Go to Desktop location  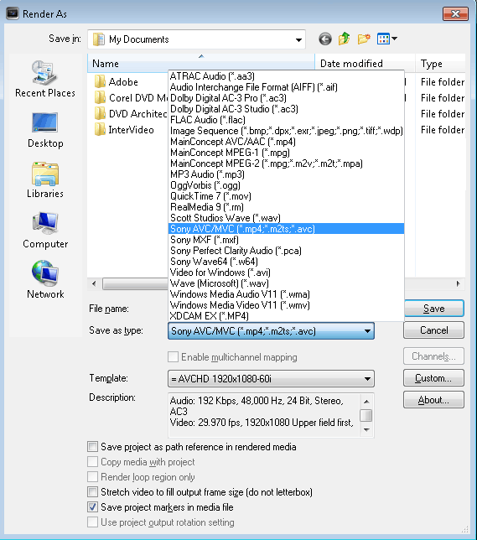[x=45, y=130]
